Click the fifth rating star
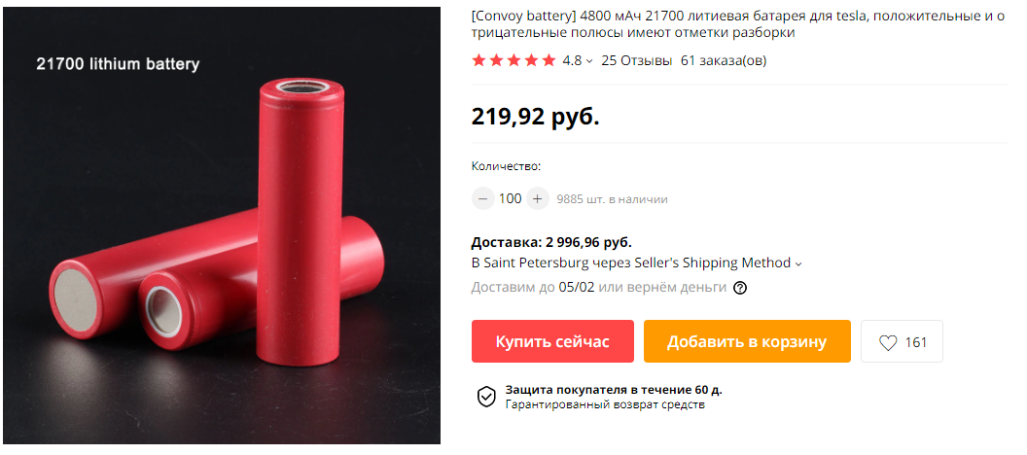1027x455 pixels. [x=549, y=61]
